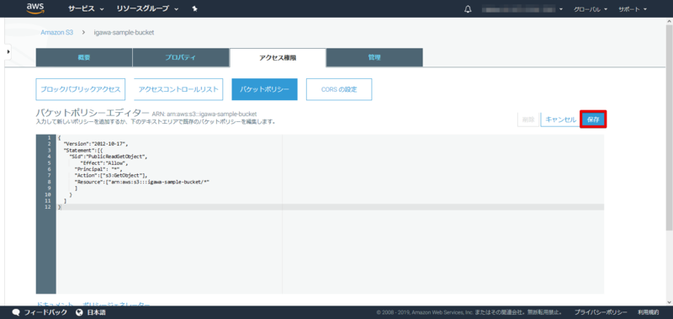Open the account name dropdown
Image resolution: width=673 pixels, height=319 pixels.
[522, 9]
